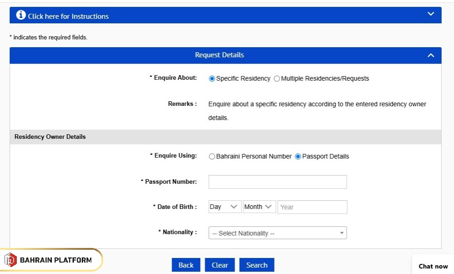Choose Multiple Residencies/Requests radio option
The width and height of the screenshot is (454, 274).
pyautogui.click(x=277, y=79)
